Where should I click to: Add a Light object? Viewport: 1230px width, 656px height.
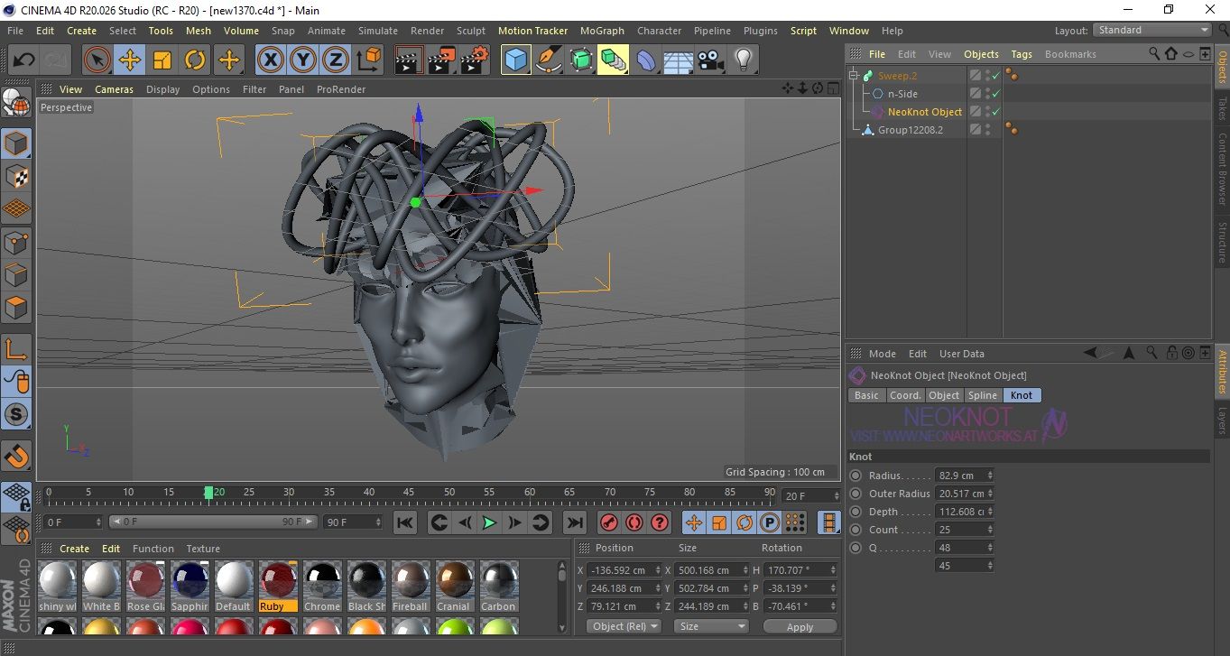coord(743,60)
